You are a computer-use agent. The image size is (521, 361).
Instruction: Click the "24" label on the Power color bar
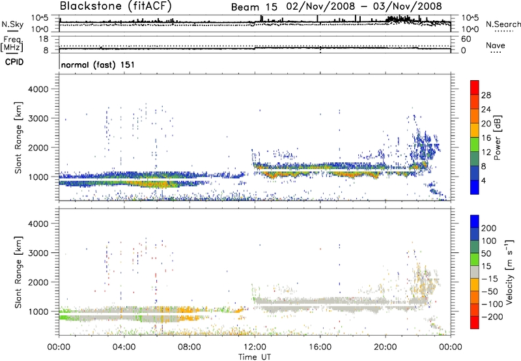click(x=486, y=109)
